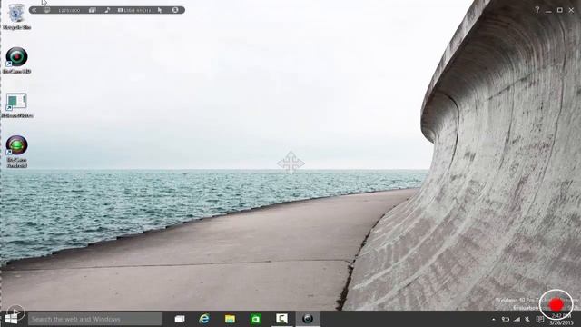Click the camera icon in the recorder toolbar
This screenshot has width=581, height=327.
click(92, 10)
